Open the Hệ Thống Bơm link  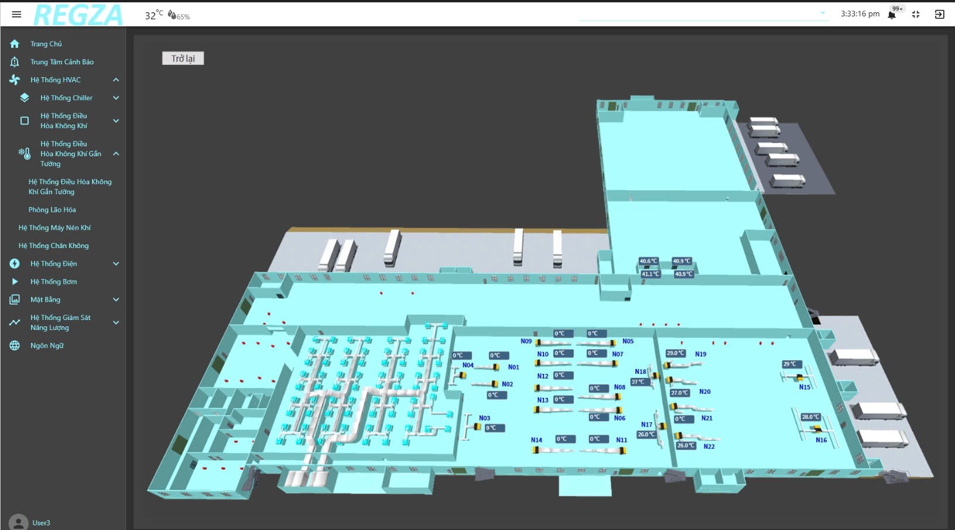(x=53, y=282)
